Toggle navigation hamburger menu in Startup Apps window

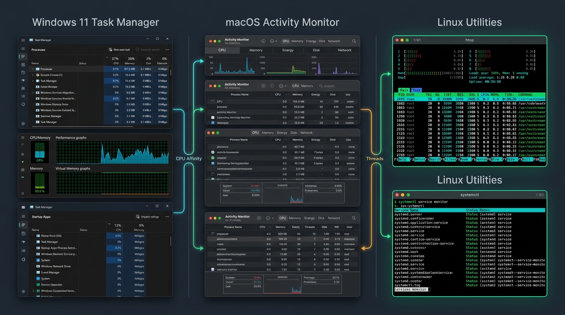point(23,216)
